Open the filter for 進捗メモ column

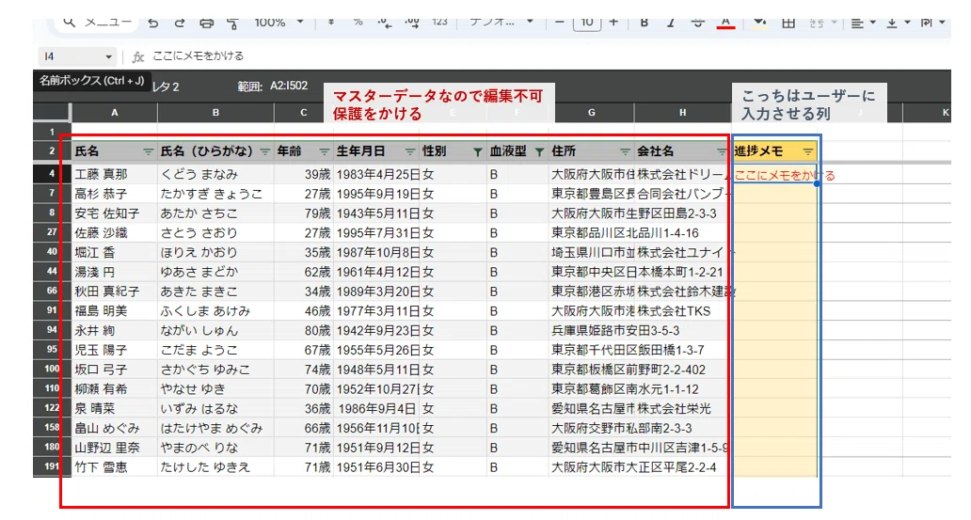(807, 151)
